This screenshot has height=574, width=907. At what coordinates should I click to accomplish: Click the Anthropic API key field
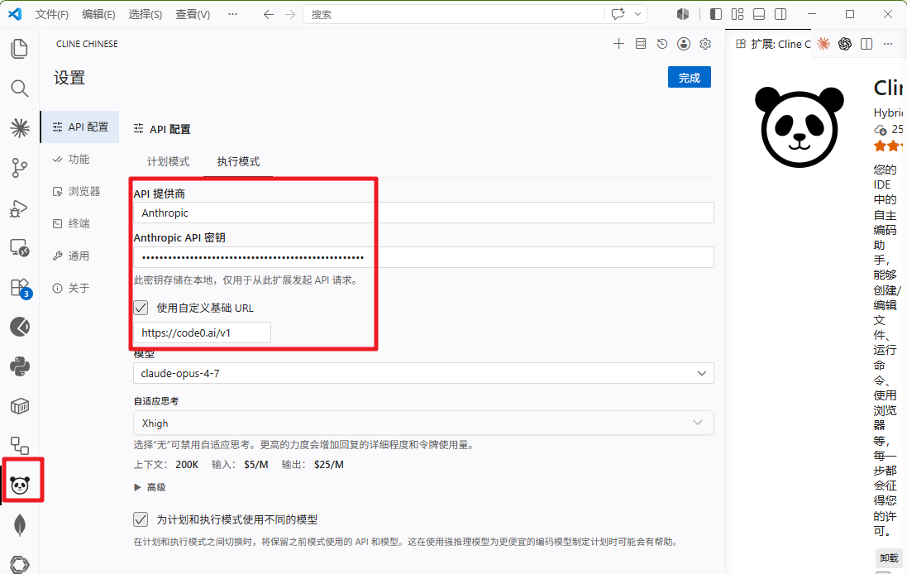tap(423, 257)
